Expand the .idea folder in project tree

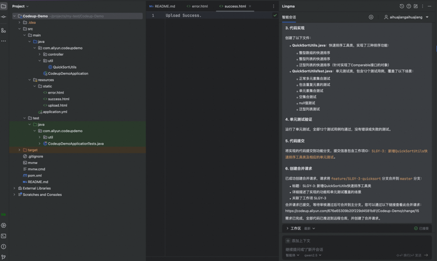pyautogui.click(x=20, y=22)
